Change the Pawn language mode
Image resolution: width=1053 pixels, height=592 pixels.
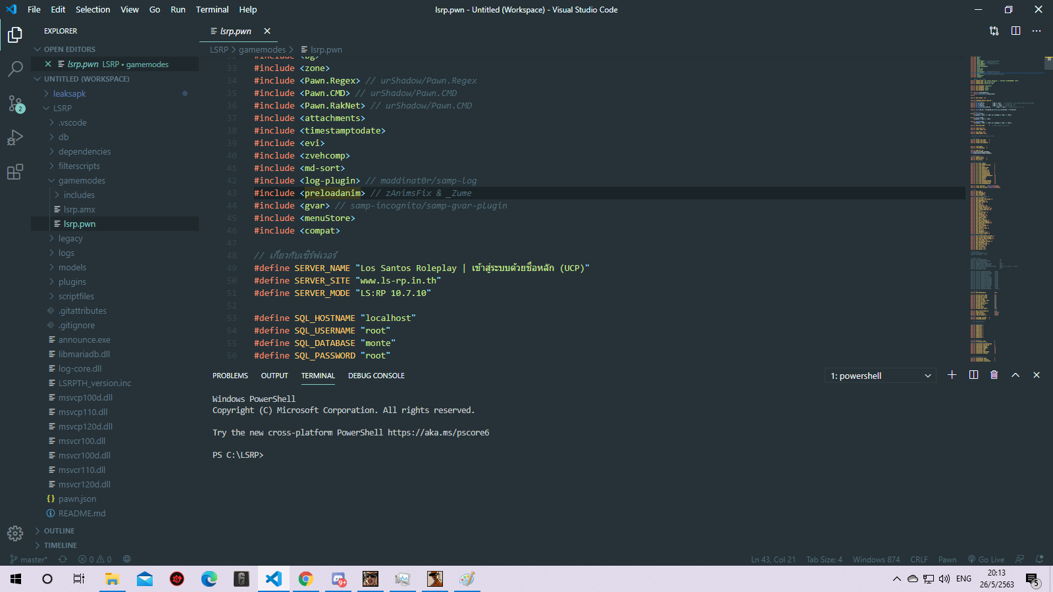pyautogui.click(x=947, y=560)
